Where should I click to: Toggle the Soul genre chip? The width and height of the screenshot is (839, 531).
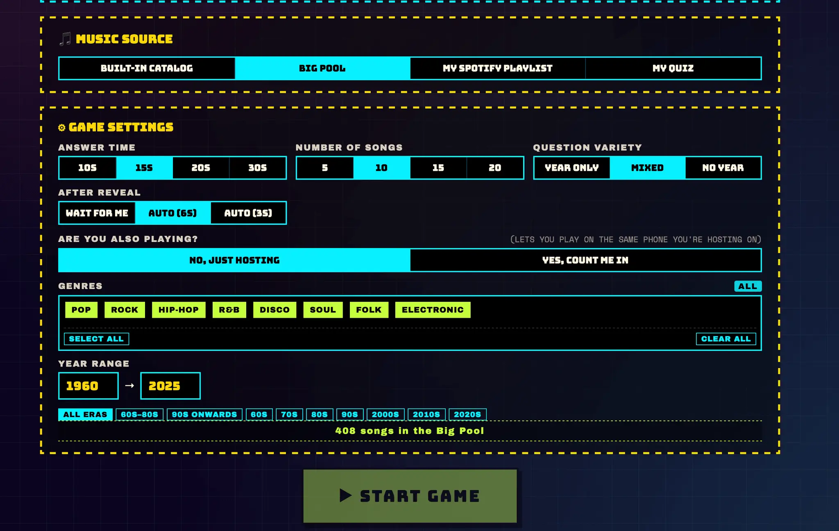[323, 310]
